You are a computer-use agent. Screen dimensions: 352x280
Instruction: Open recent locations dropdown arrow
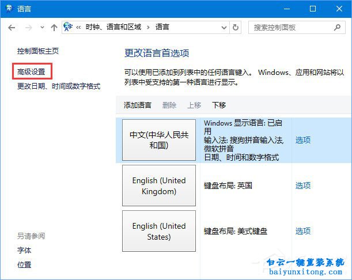click(x=42, y=28)
